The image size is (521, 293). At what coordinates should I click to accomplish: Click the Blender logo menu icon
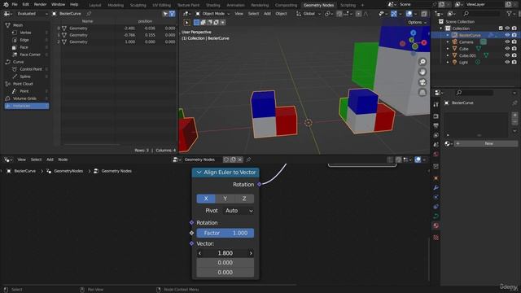click(x=6, y=5)
